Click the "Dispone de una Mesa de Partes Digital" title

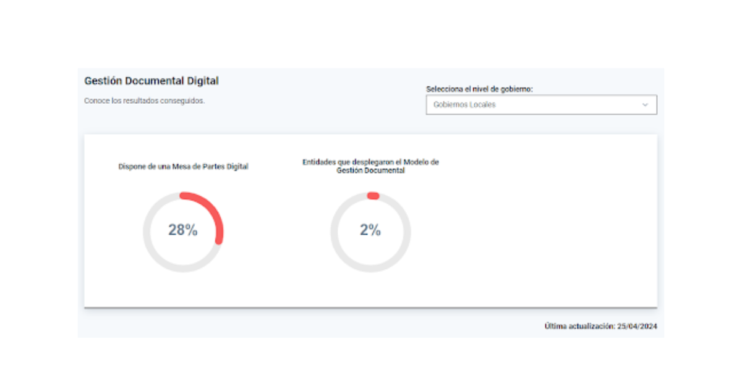183,167
